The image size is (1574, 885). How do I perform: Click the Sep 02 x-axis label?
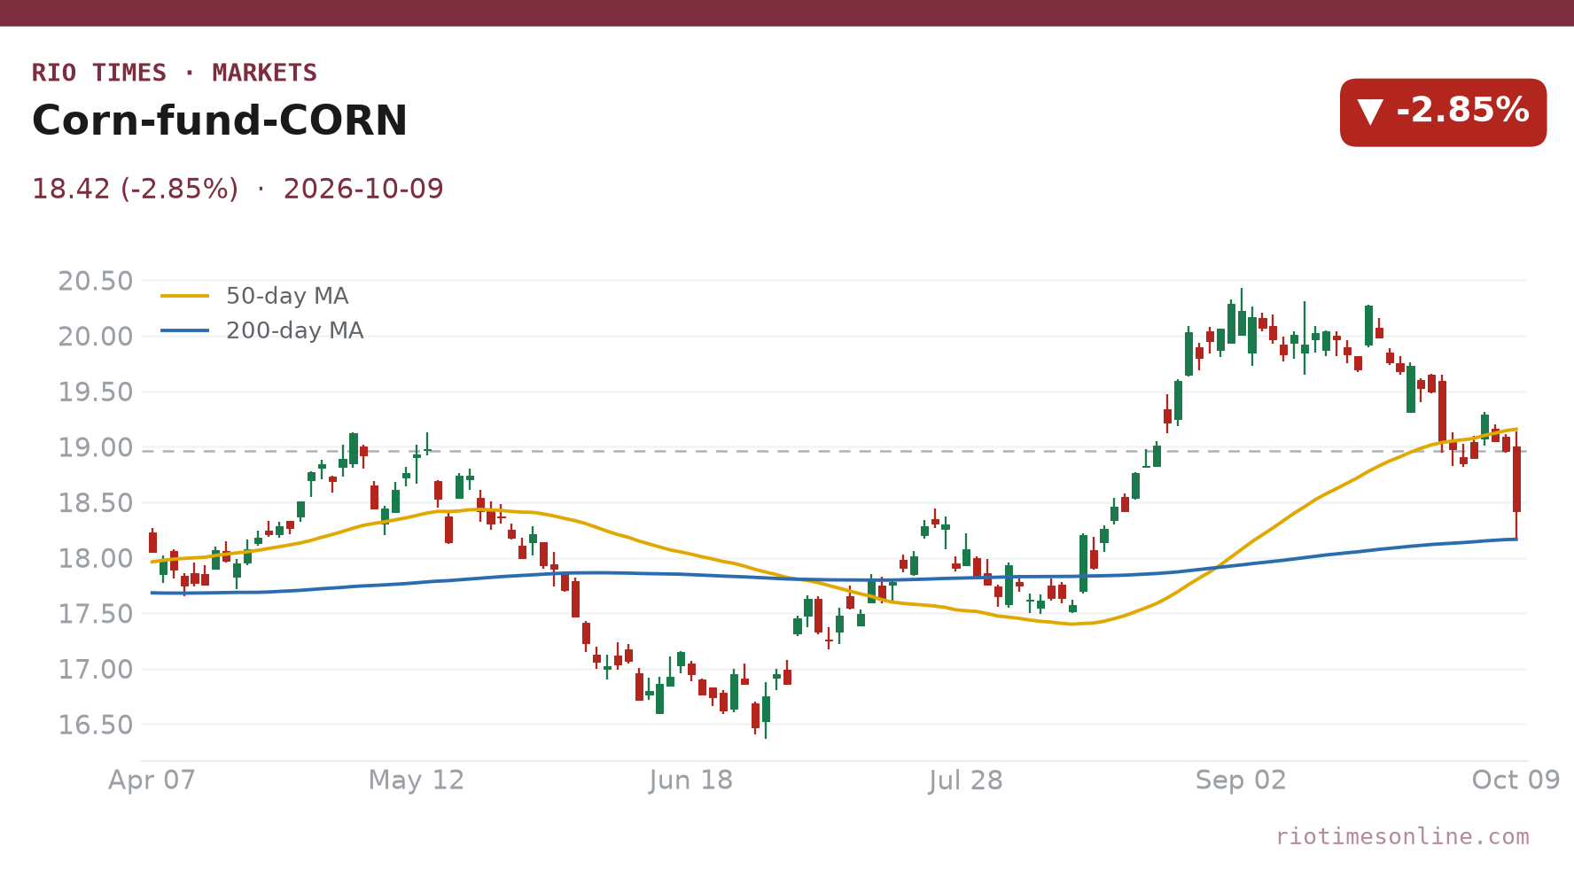[1241, 780]
